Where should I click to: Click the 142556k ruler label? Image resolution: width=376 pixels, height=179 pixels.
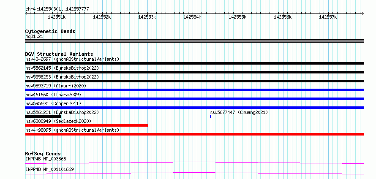click(x=283, y=17)
